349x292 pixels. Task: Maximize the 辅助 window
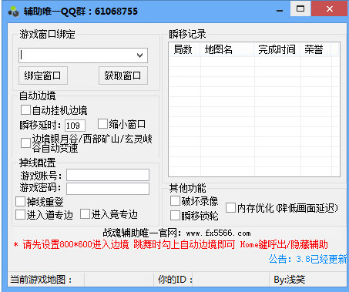pos(300,8)
